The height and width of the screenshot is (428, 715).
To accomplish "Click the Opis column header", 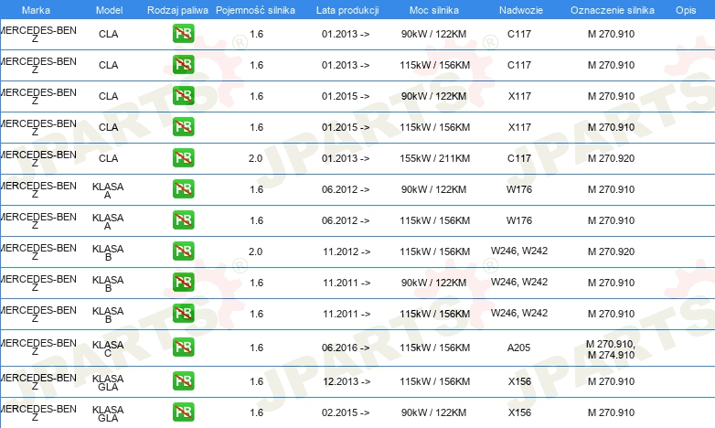I will [686, 10].
